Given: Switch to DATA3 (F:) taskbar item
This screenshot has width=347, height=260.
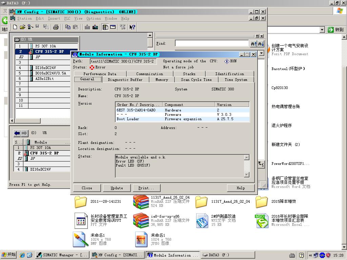Looking at the screenshot, I should coord(228,255).
